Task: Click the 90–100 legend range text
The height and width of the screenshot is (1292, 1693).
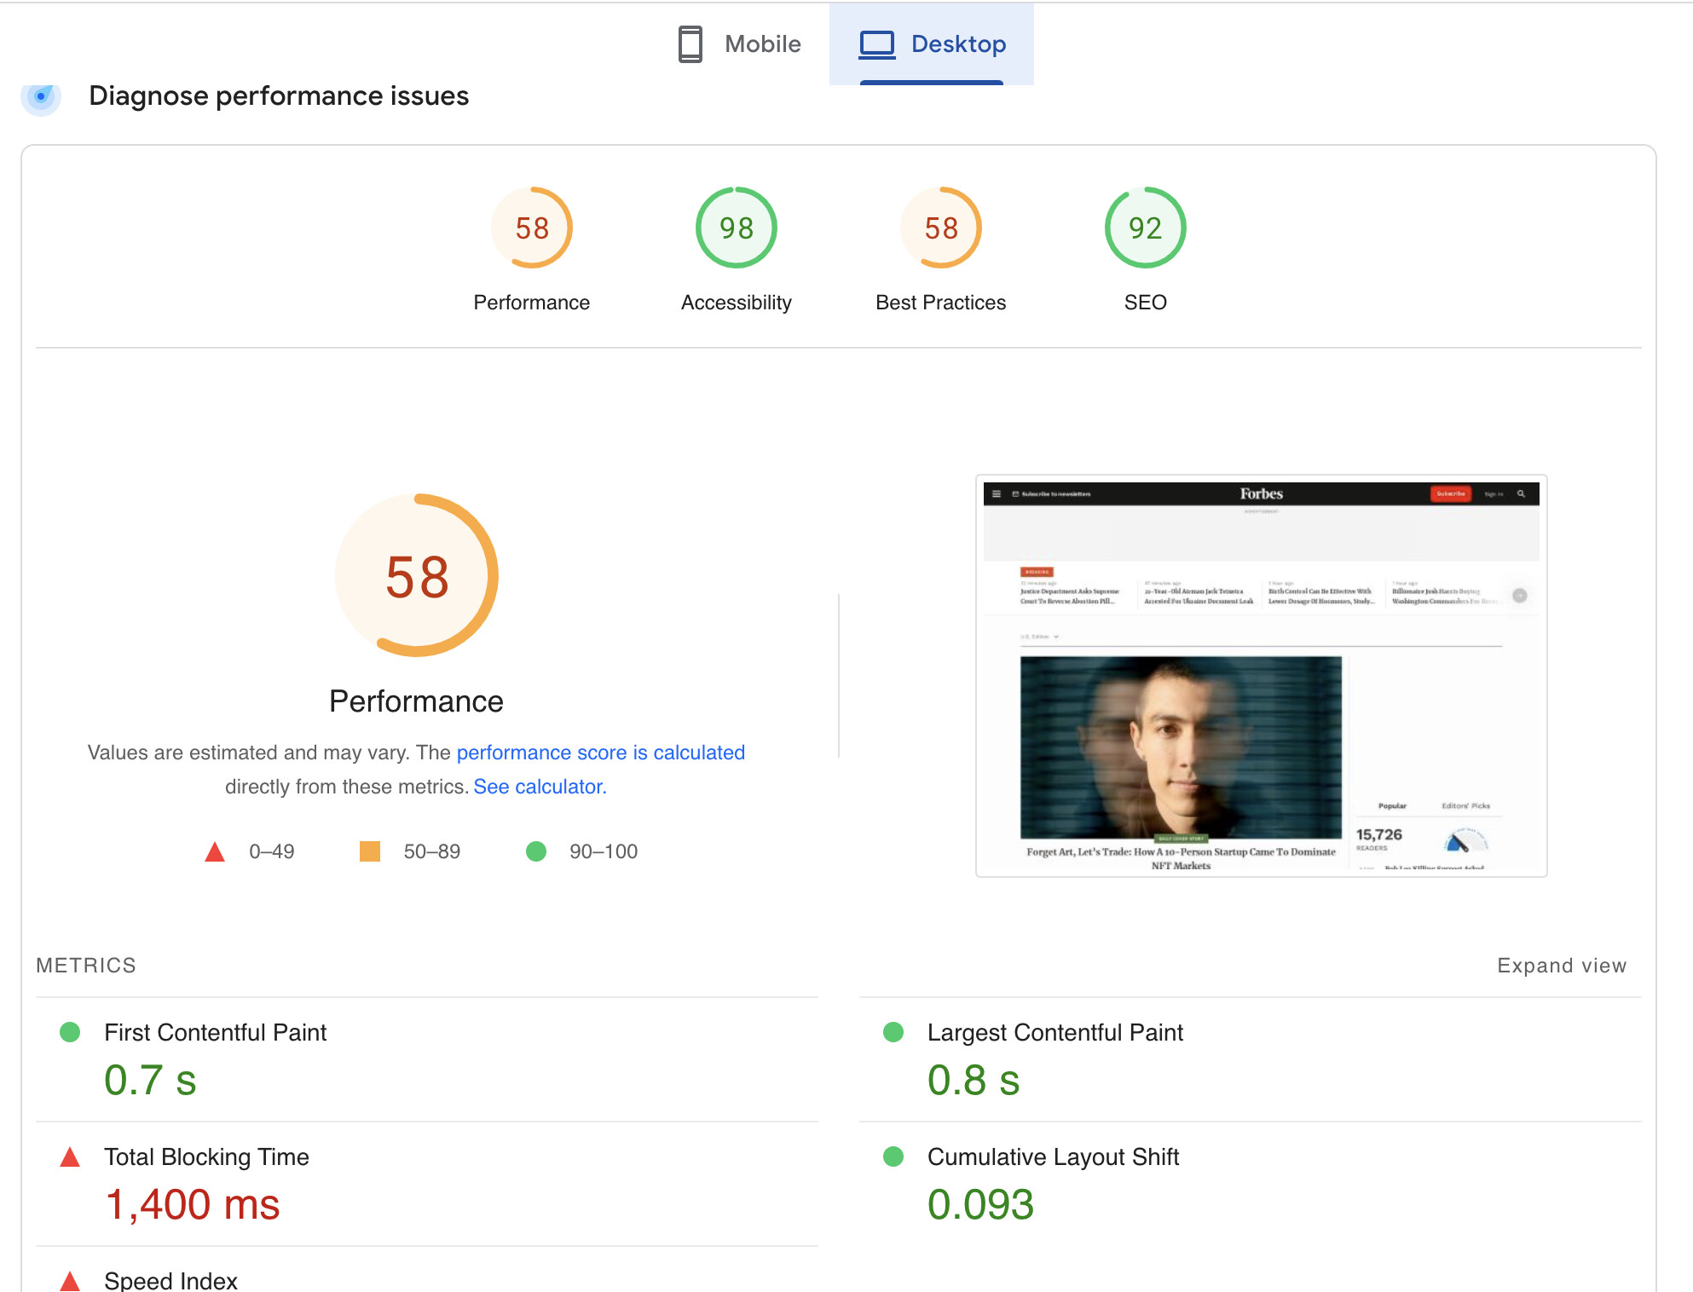Action: 604,851
